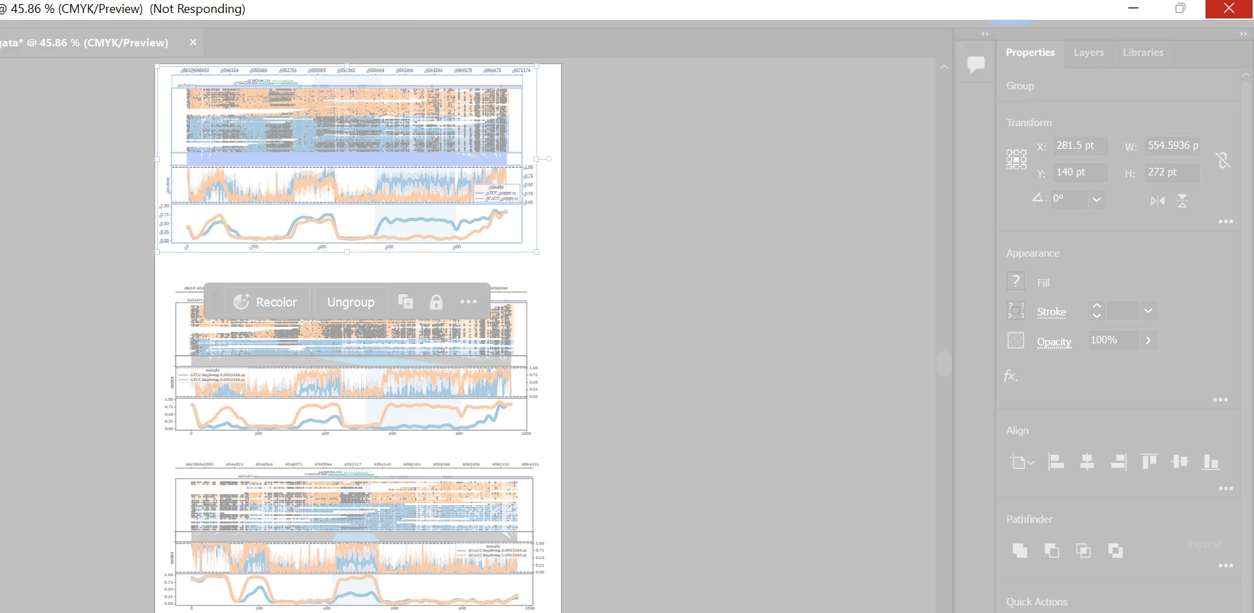Apply Pathfinder Intersect mode
The width and height of the screenshot is (1254, 613).
click(1083, 550)
